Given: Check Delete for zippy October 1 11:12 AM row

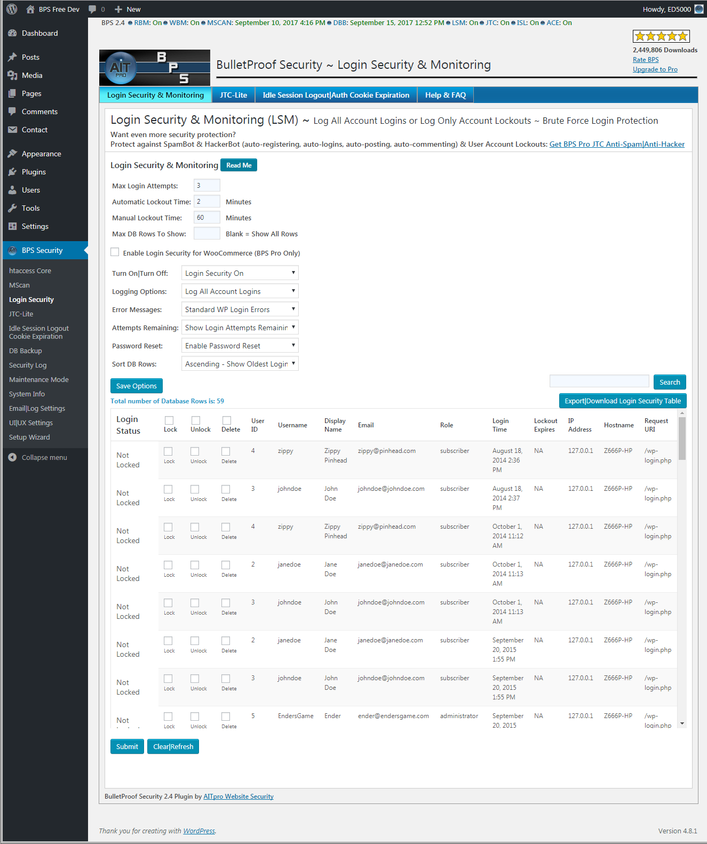Looking at the screenshot, I should 226,527.
